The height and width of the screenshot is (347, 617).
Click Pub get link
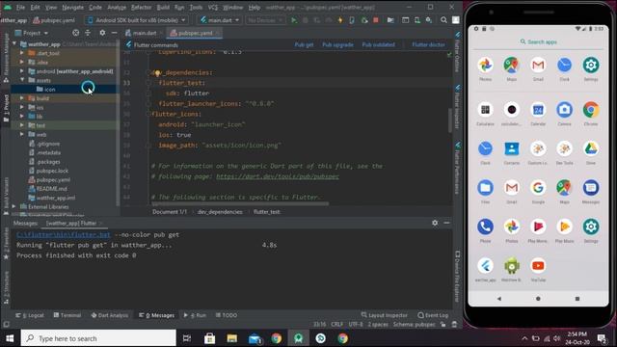(304, 45)
